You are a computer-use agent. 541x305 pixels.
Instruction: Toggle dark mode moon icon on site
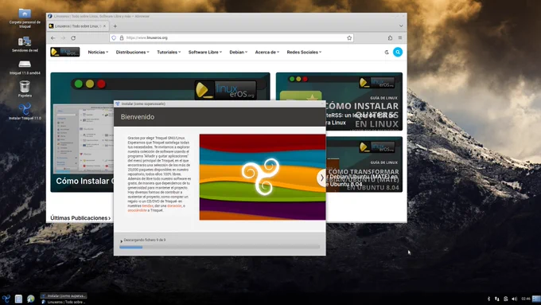click(387, 52)
